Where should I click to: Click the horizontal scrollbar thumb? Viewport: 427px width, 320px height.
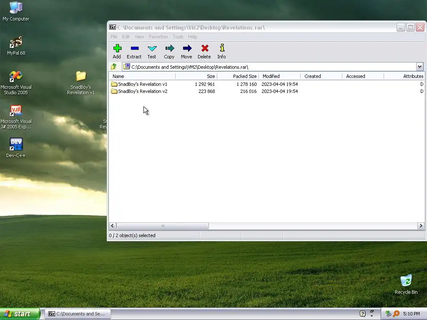tap(163, 226)
